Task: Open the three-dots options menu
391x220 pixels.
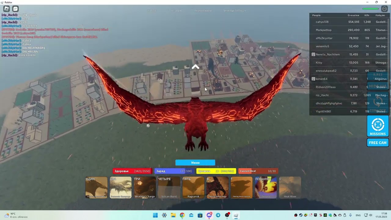Action: coord(385,9)
